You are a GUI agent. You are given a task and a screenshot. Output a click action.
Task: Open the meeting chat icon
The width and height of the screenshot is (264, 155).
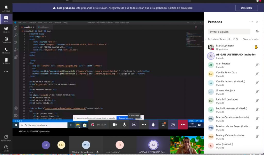pos(163,125)
